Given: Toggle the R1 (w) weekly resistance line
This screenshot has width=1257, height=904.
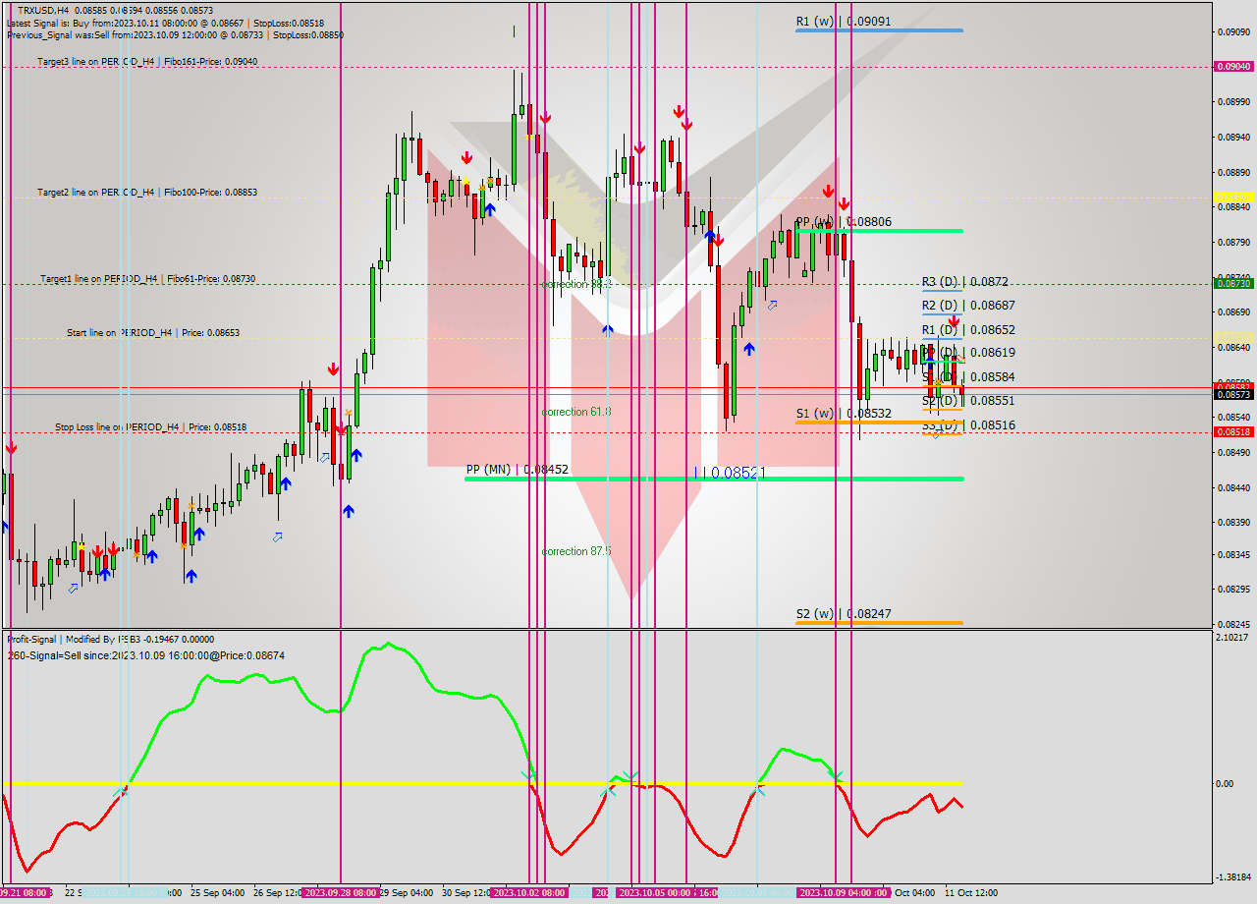Looking at the screenshot, I should [x=879, y=29].
